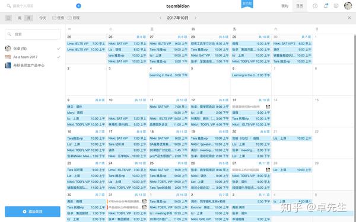Switch to week view (周)
This screenshot has width=356, height=222.
point(20,18)
